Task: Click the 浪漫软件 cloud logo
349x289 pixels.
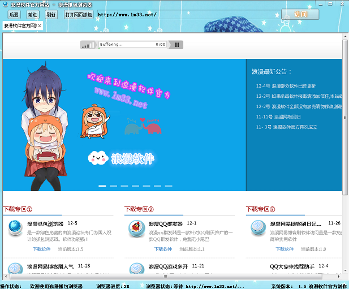Action: (x=121, y=158)
